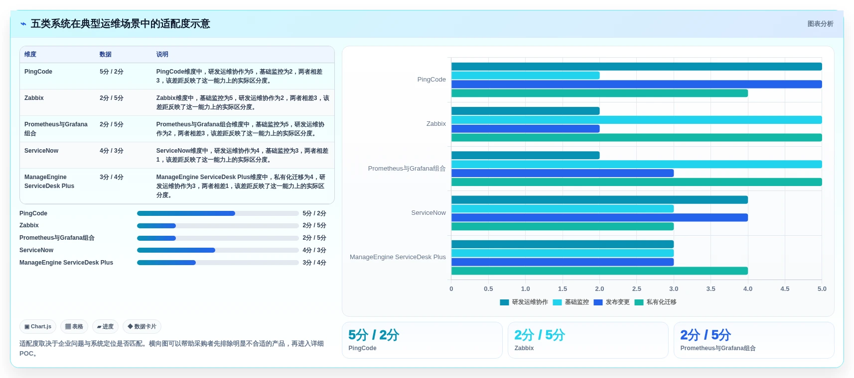Click the 图表分析 label
This screenshot has height=378, width=854.
[x=820, y=24]
